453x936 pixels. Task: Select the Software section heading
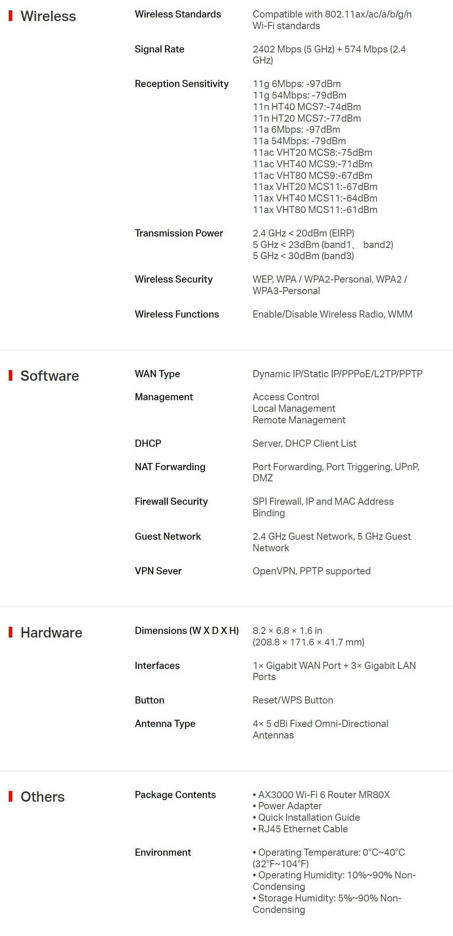[x=50, y=376]
